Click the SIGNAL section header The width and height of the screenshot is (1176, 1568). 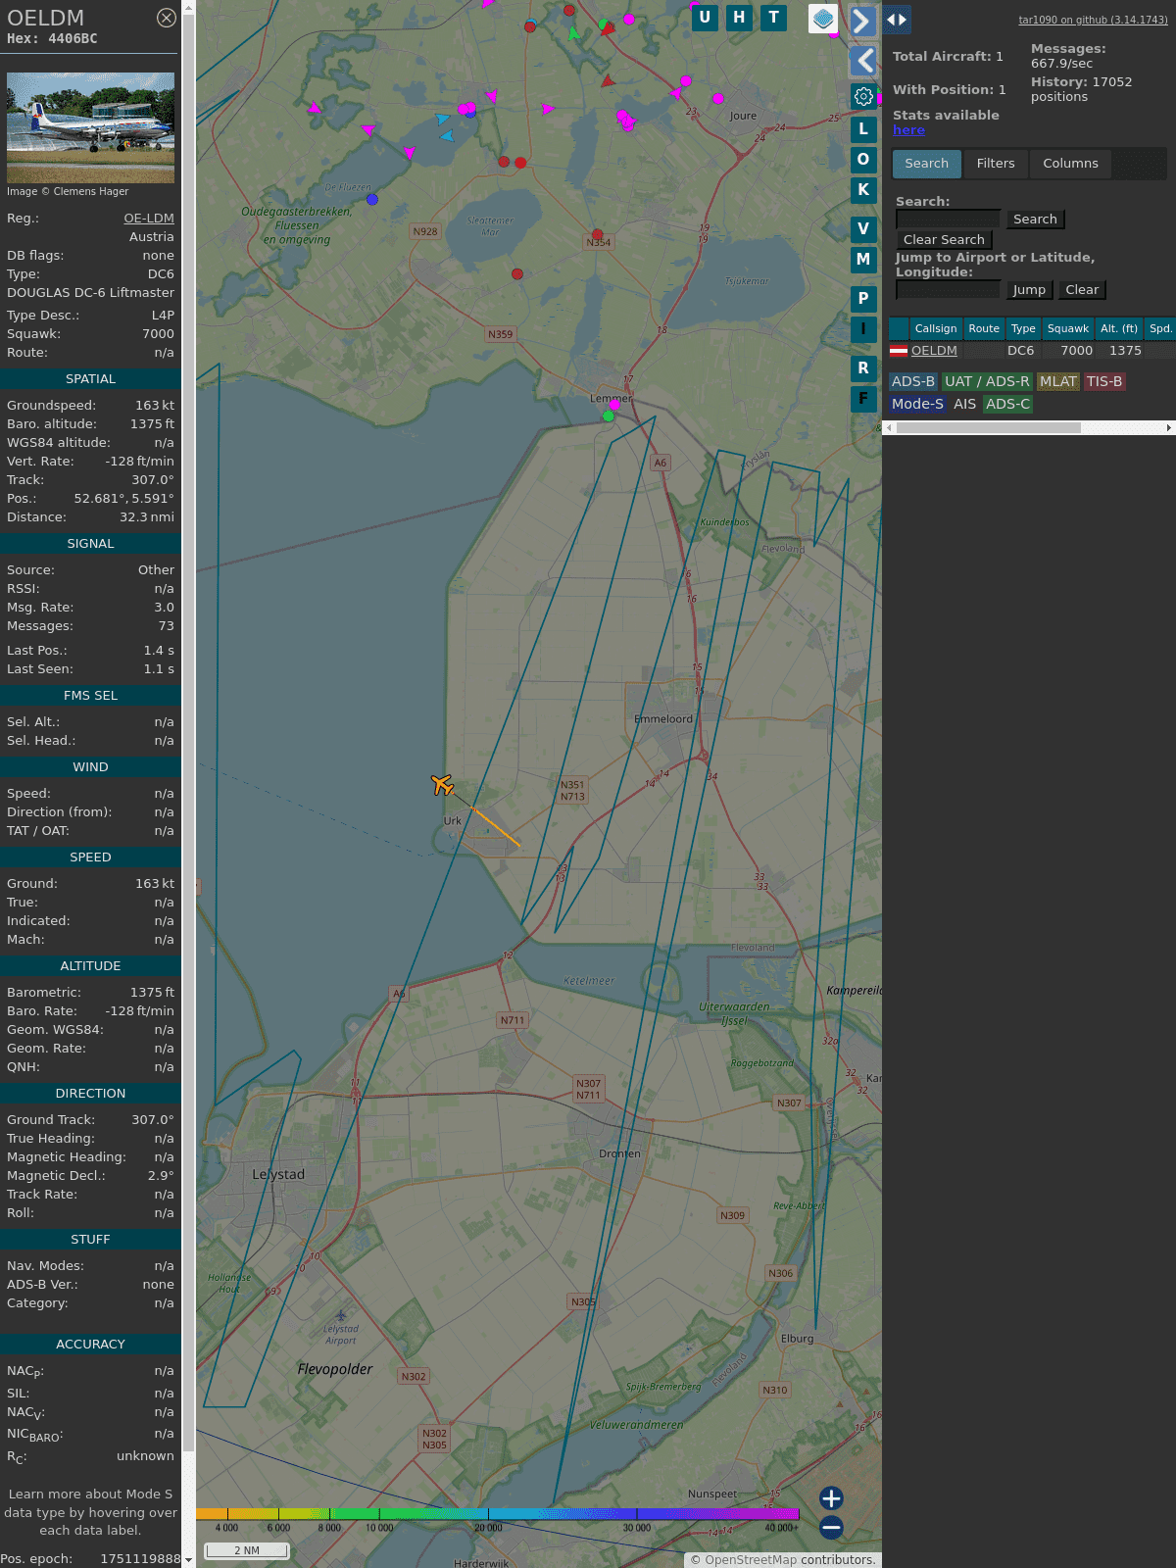point(90,544)
